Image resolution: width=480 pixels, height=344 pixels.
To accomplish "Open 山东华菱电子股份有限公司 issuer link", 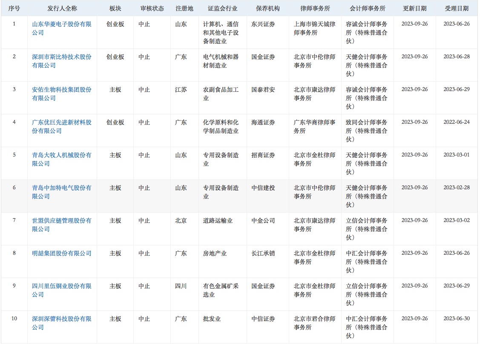I will [61, 28].
